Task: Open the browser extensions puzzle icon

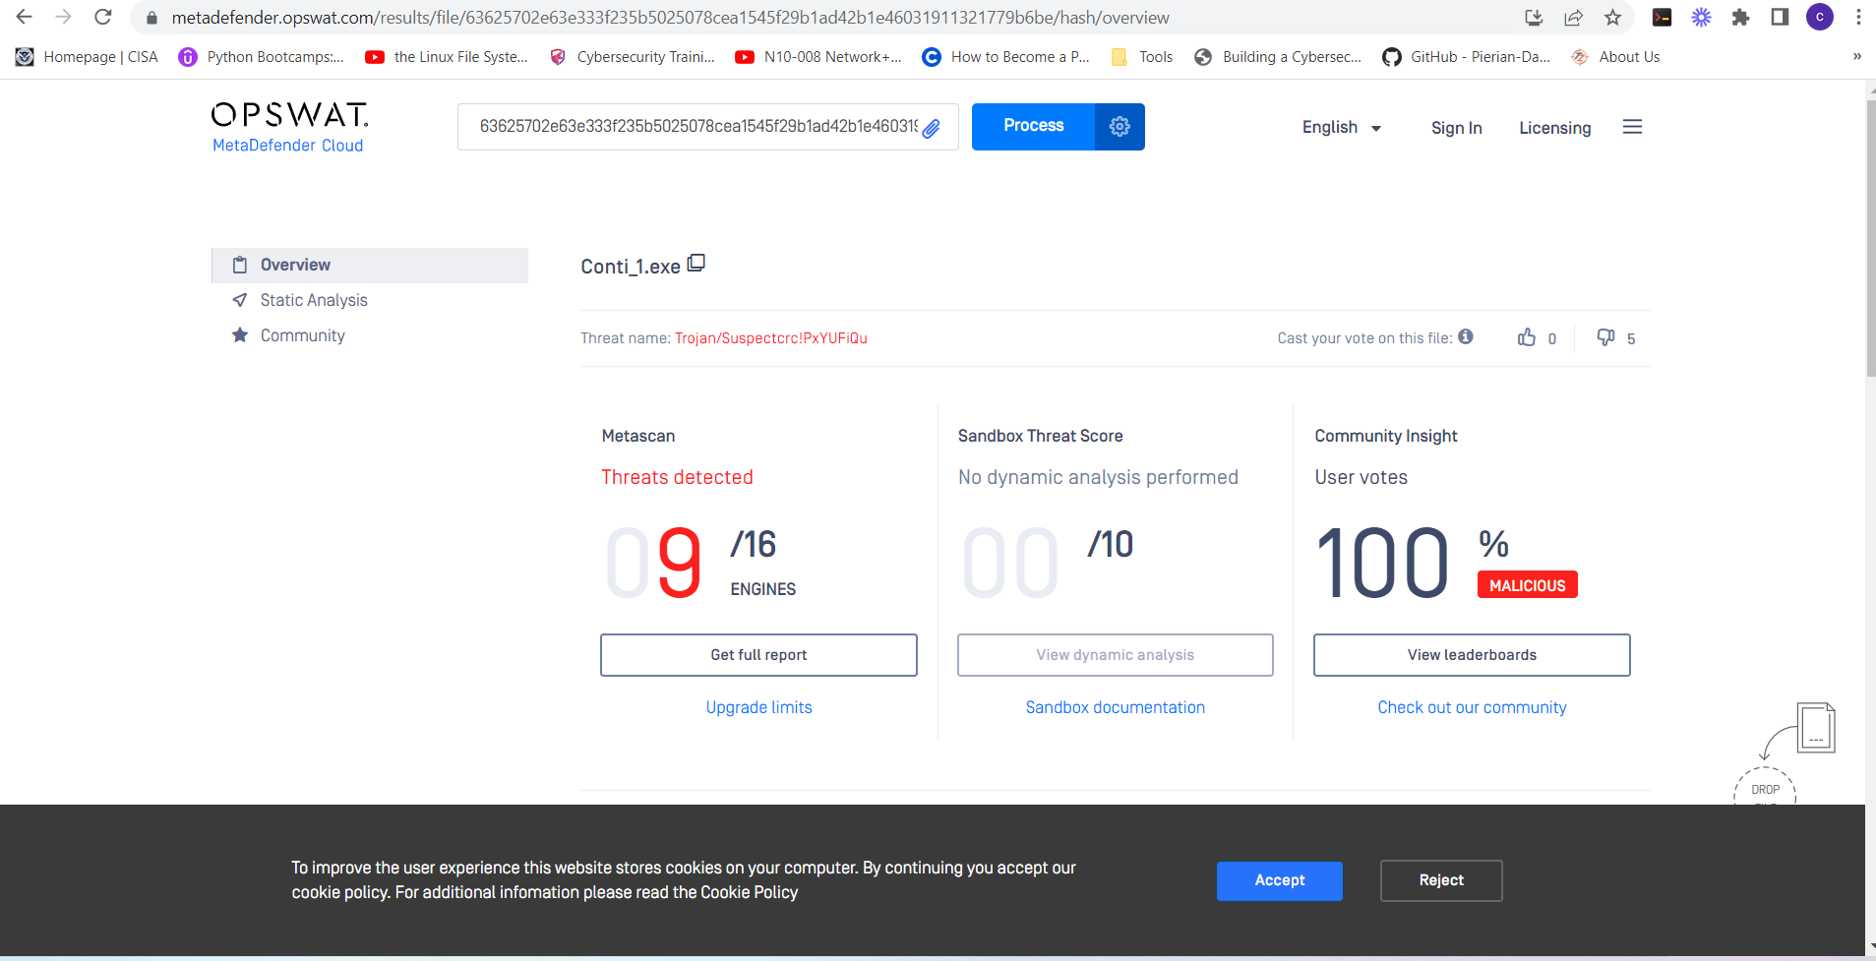Action: click(1740, 17)
